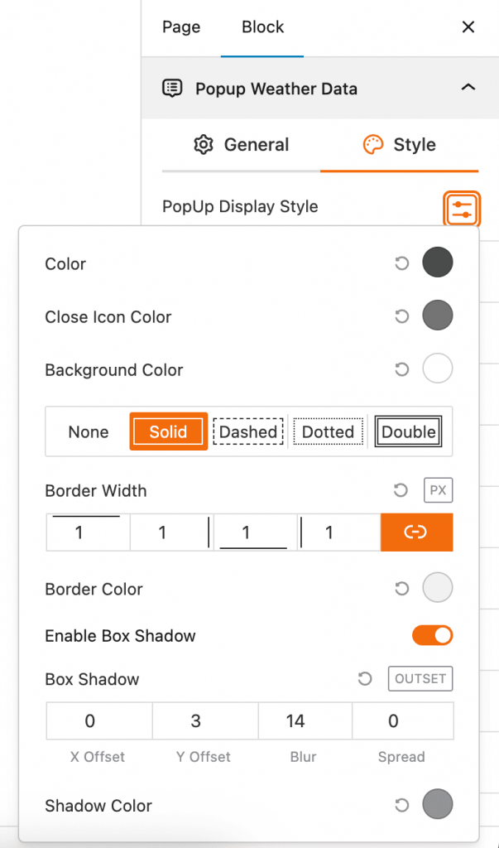Reset the Color value
This screenshot has height=848, width=499.
401,263
